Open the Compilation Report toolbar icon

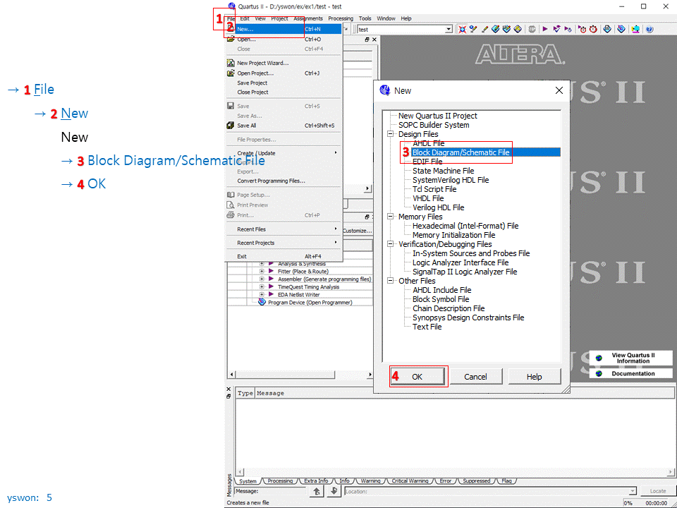click(x=607, y=29)
